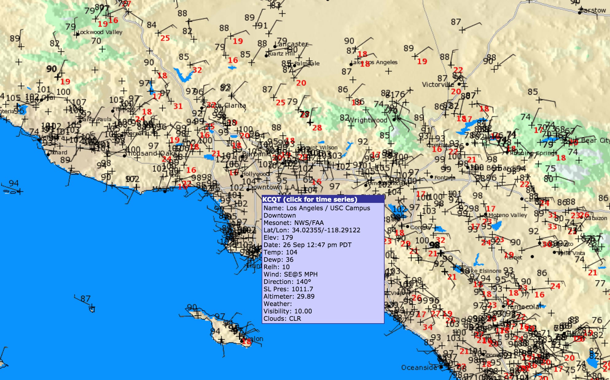610x380 pixels.
Task: Click the 'Visibility: 10.00' line
Action: click(288, 311)
